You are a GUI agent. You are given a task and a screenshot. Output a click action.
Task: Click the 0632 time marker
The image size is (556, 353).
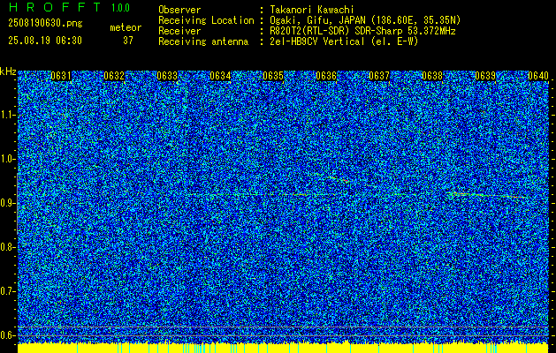tap(114, 76)
